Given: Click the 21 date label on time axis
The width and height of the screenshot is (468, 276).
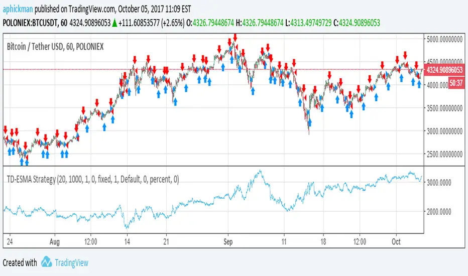Looking at the screenshot, I should click(166, 241).
